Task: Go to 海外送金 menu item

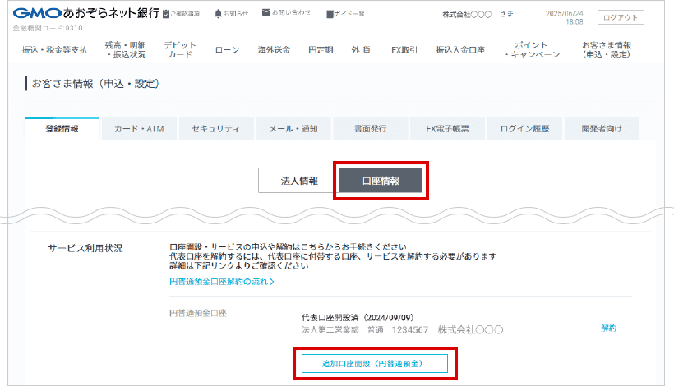Action: (x=274, y=50)
